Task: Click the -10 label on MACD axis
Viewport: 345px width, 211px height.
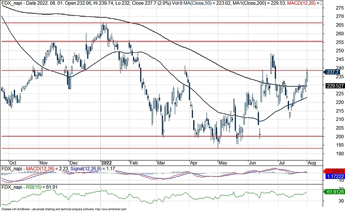Action: tap(341, 181)
